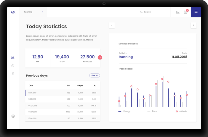Open the hamburger menu button

point(196,12)
